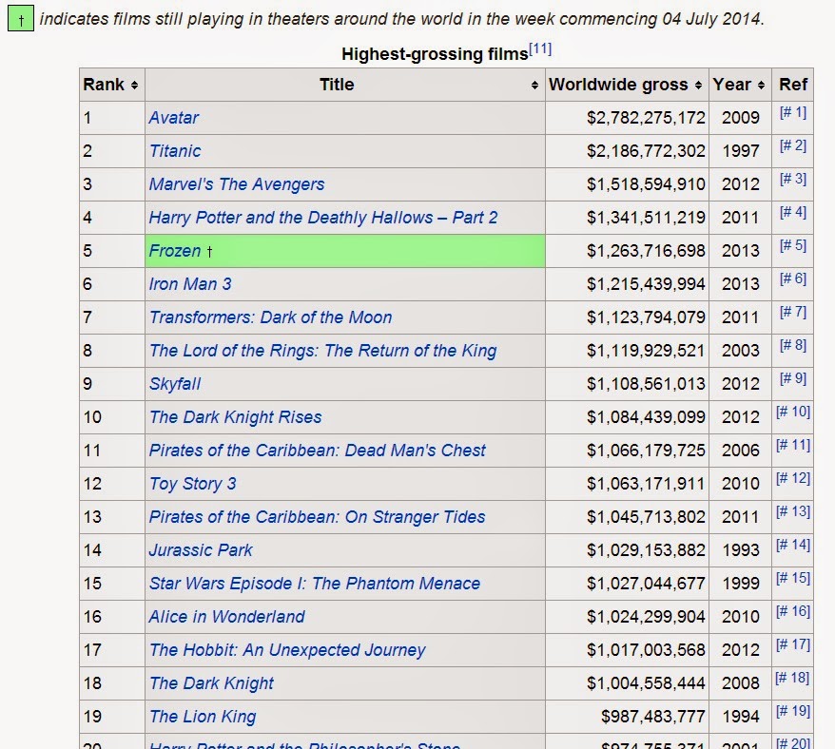
Task: Follow reference [# 4] link
Action: 793,212
